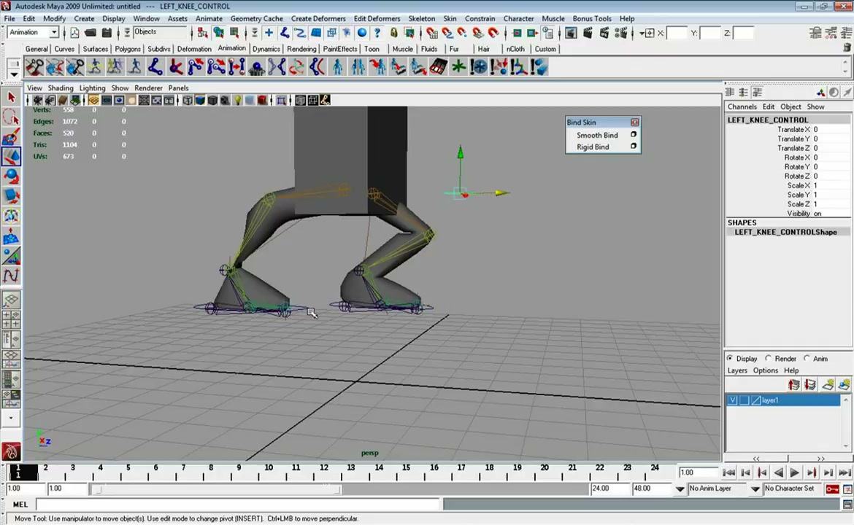This screenshot has height=525, width=854.
Task: Toggle the viewport light bulb icon
Action: coord(237,100)
